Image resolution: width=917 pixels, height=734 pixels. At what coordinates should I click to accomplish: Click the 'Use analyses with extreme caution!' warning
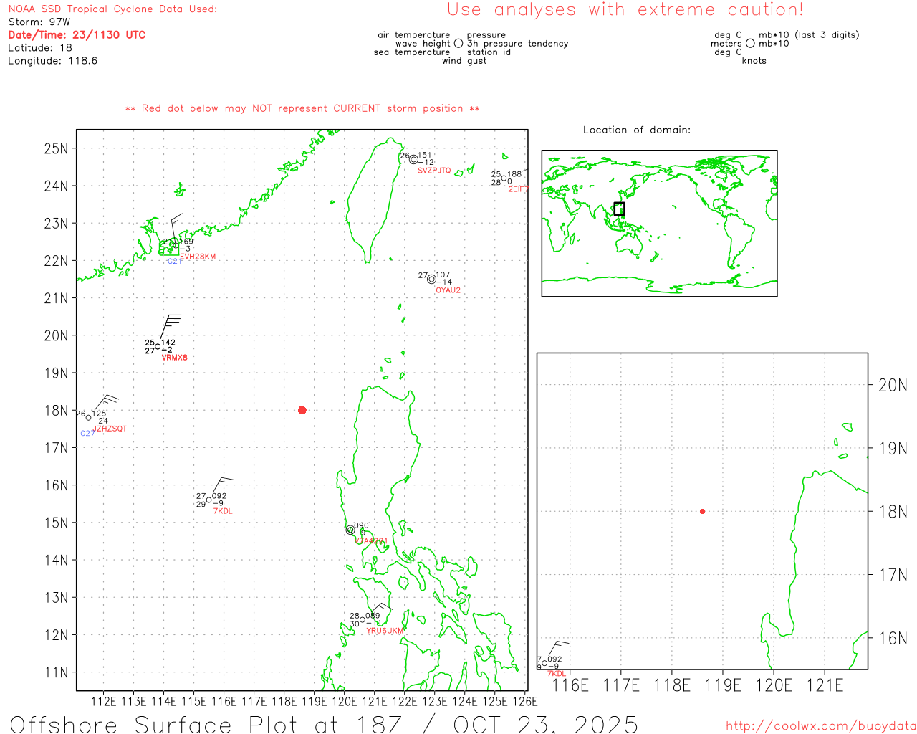point(625,10)
